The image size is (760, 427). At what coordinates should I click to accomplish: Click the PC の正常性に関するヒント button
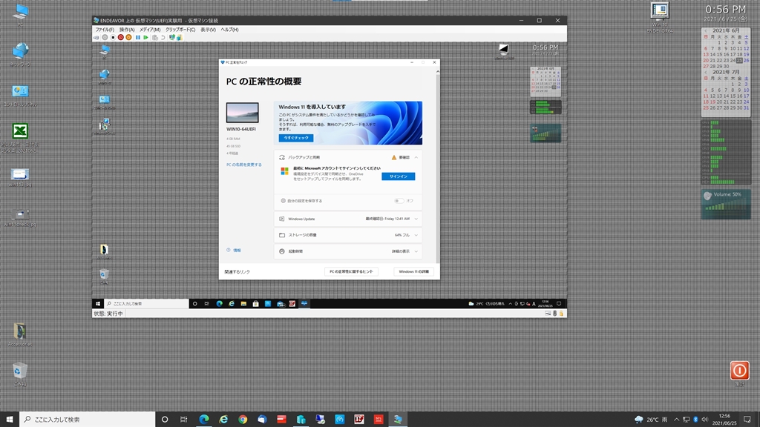[x=351, y=271]
